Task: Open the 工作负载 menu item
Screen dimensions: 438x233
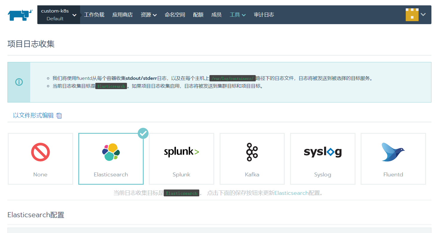Action: [x=94, y=15]
